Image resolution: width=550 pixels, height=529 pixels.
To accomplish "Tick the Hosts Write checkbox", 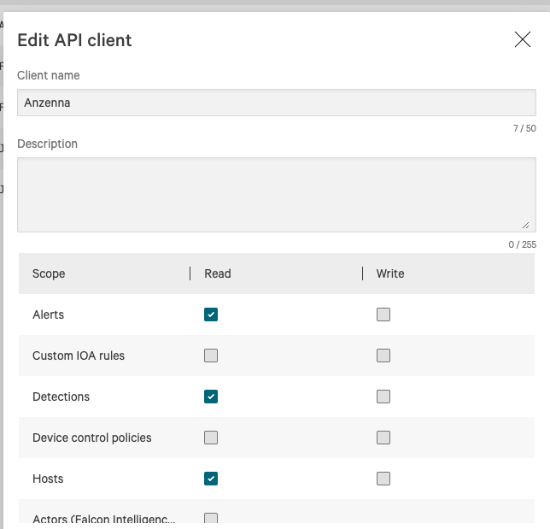I will point(383,479).
